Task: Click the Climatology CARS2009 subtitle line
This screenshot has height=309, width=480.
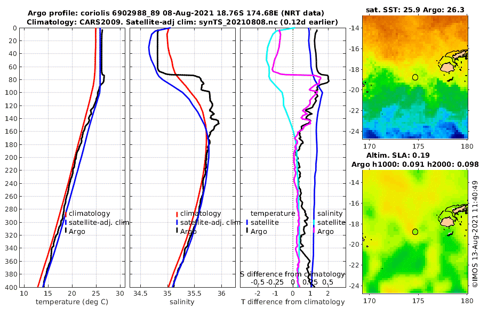Action: 182,22
